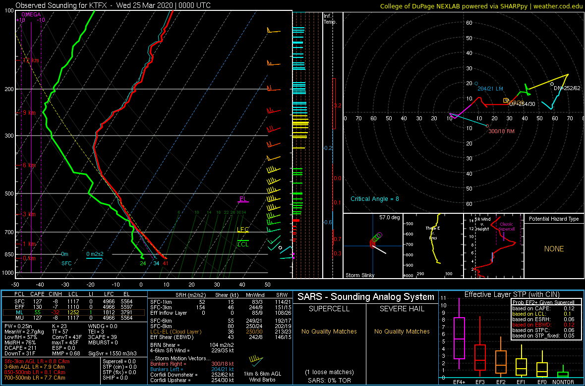
Task: Click the 'Classic Supercell' label
Action: pyautogui.click(x=507, y=227)
